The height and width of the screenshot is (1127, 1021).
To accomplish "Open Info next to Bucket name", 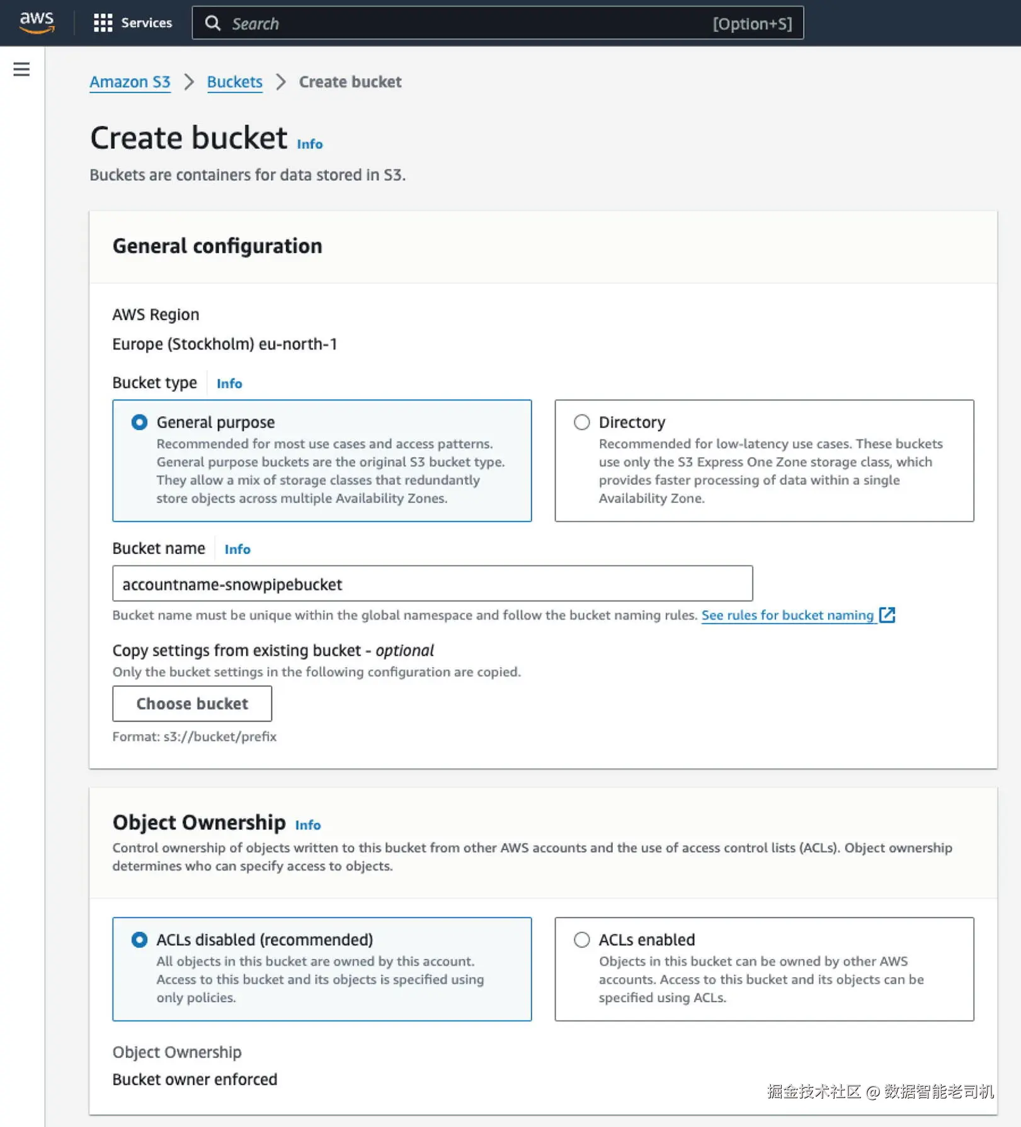I will 237,549.
